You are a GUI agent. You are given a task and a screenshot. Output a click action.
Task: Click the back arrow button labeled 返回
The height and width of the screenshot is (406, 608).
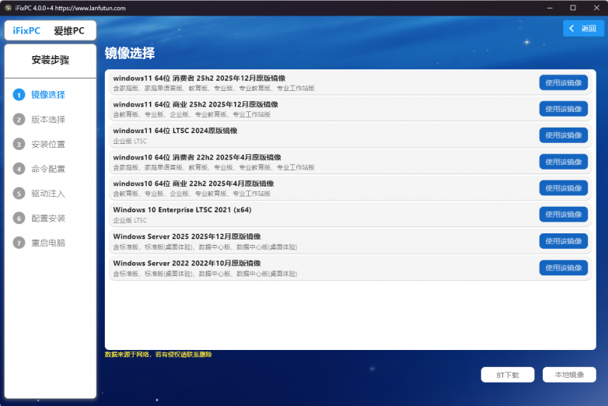(583, 28)
